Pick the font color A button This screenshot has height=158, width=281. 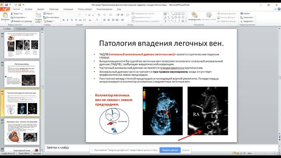(x=97, y=20)
